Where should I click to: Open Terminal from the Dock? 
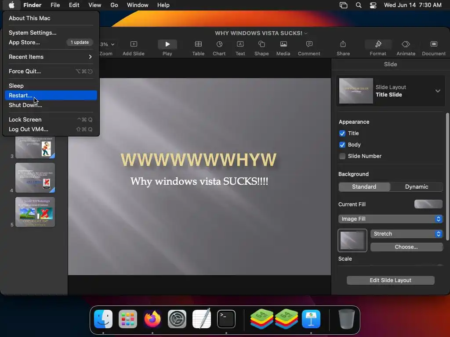click(226, 319)
